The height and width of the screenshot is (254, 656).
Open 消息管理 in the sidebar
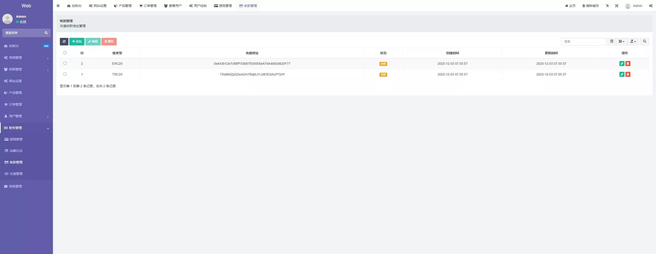pos(26,186)
